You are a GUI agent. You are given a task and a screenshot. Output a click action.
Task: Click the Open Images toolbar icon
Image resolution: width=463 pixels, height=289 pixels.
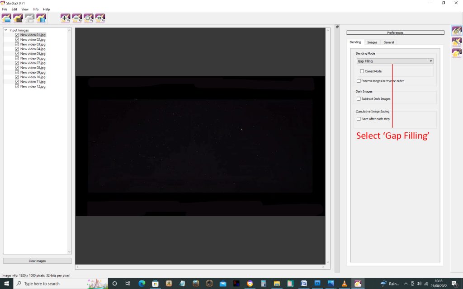click(x=6, y=18)
